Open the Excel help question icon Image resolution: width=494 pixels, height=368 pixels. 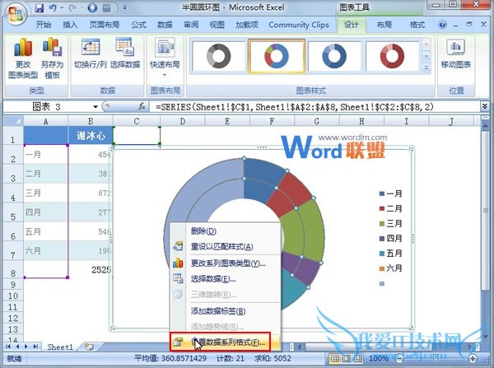(x=443, y=24)
